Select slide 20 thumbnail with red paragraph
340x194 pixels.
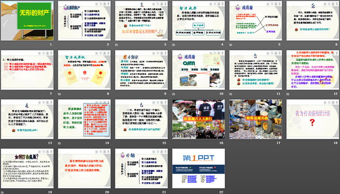coord(84,168)
